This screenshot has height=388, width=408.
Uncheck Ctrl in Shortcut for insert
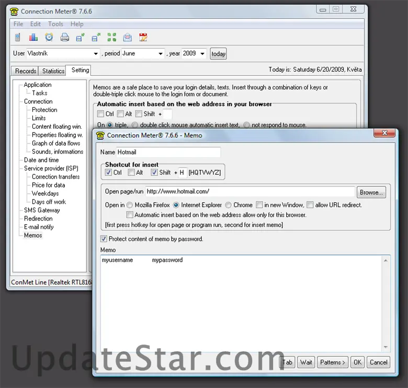pyautogui.click(x=108, y=172)
